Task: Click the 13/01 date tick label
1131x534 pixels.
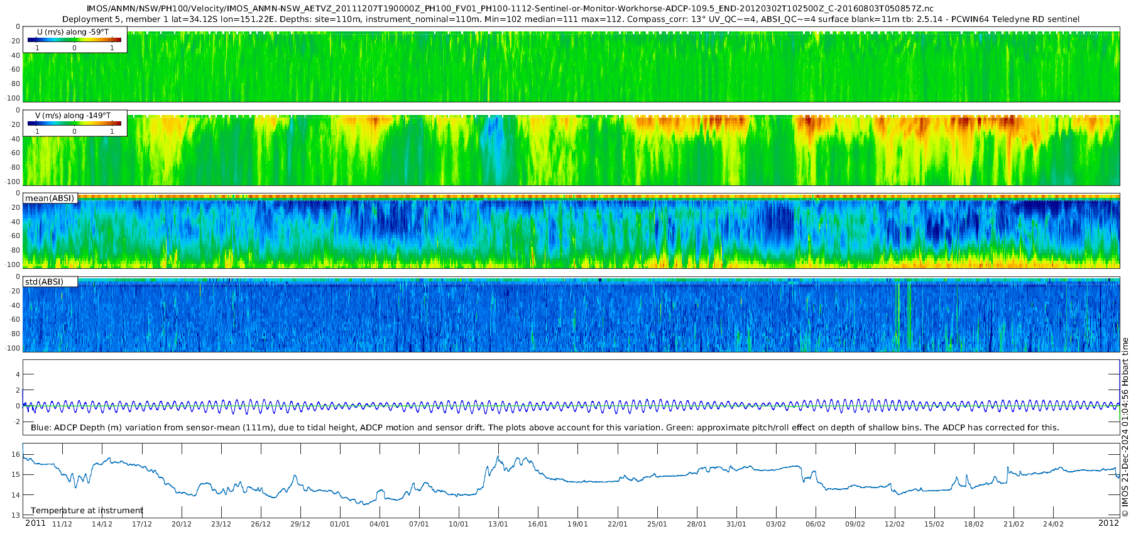Action: [498, 525]
